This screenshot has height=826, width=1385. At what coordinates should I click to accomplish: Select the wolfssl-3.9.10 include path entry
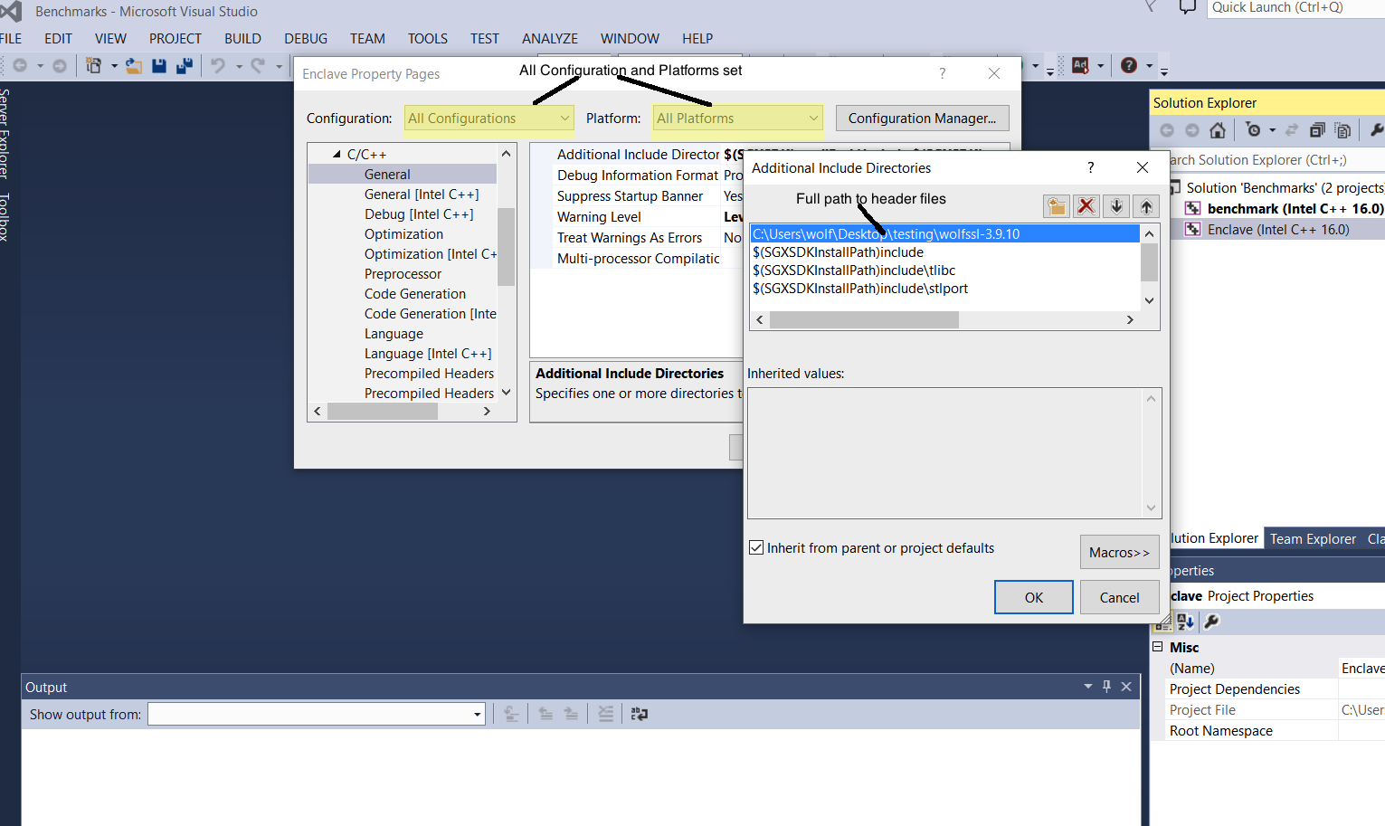click(945, 233)
